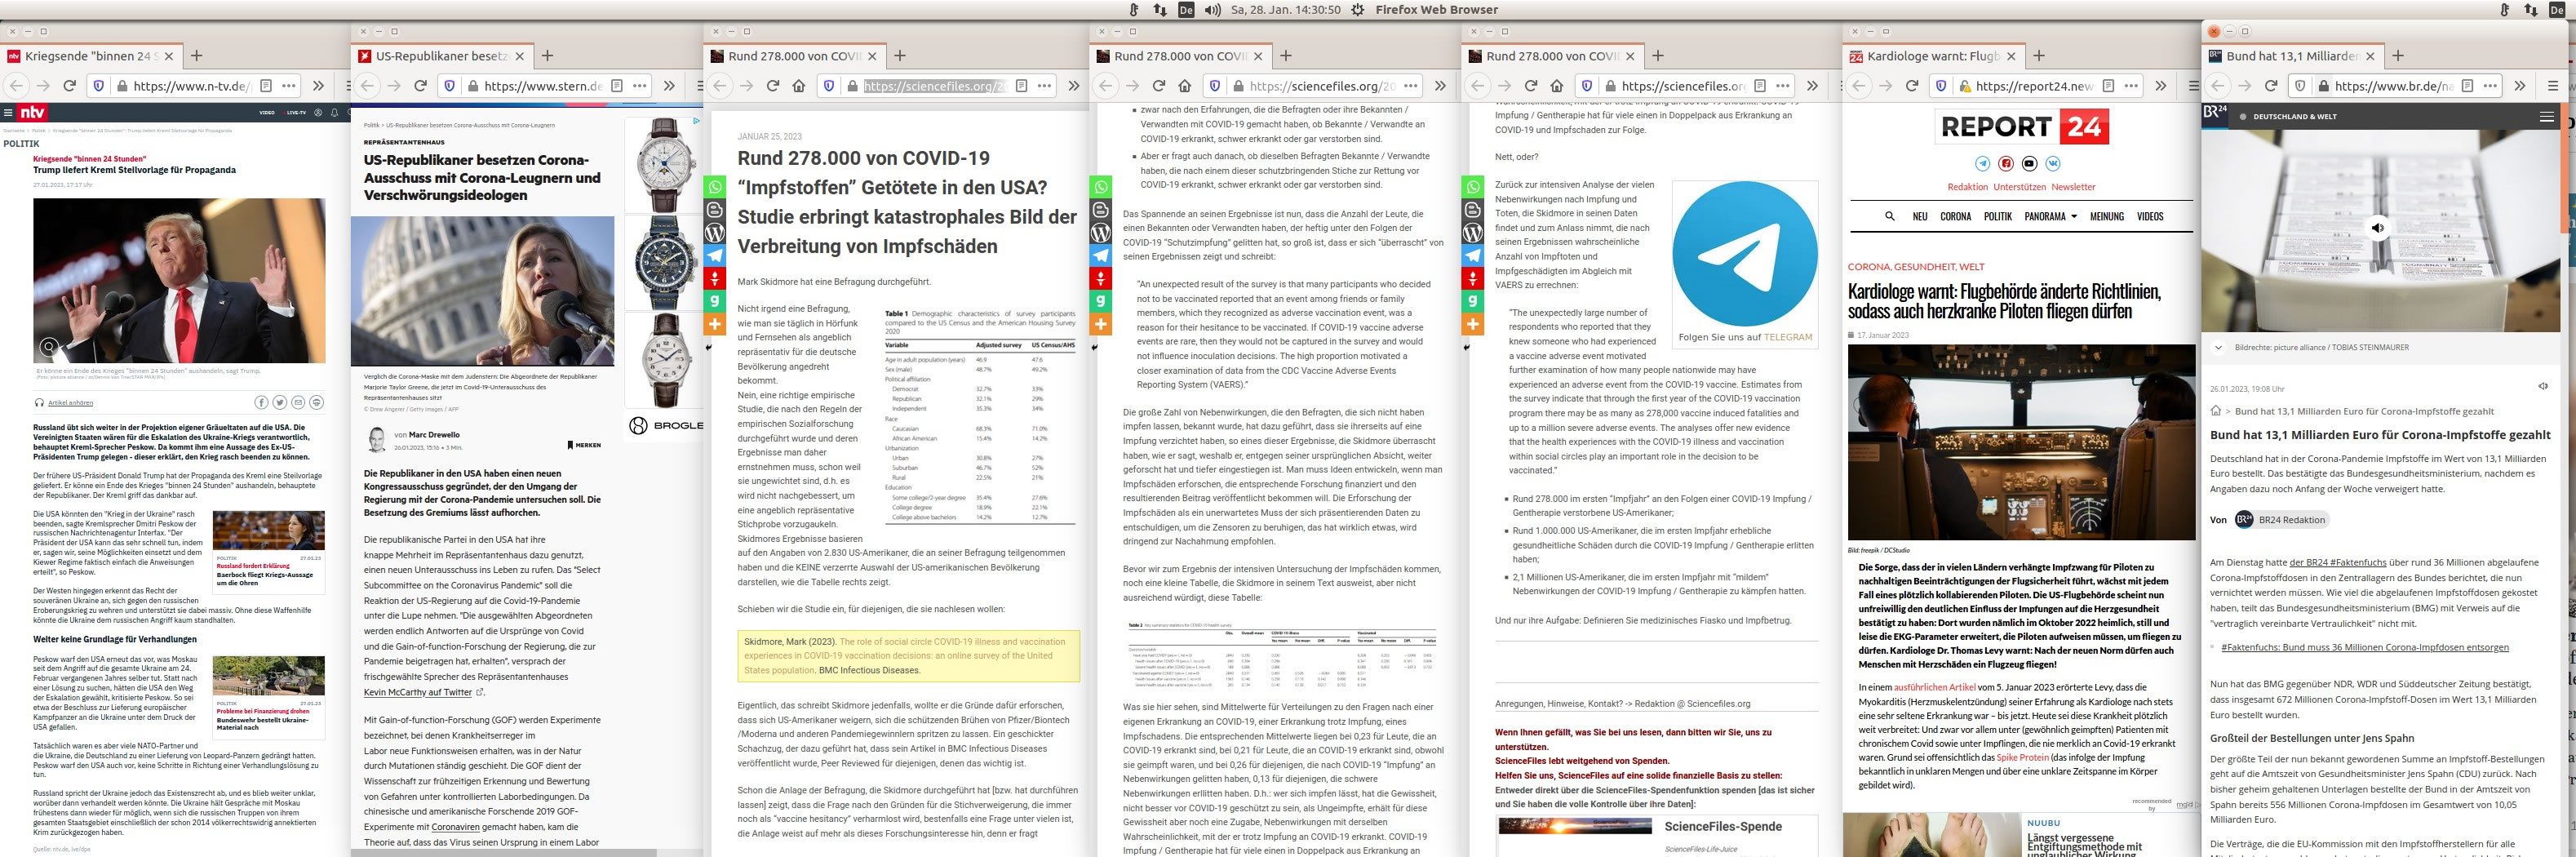
Task: Open tracking protection shield in n-tv window
Action: [98, 86]
